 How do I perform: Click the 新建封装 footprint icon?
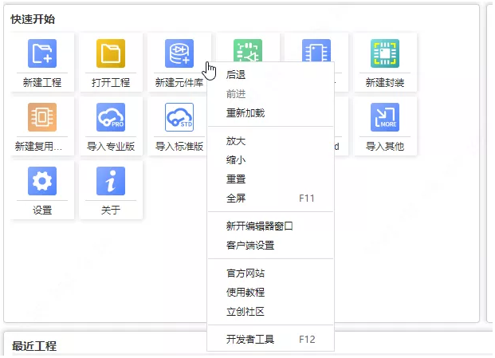click(385, 54)
